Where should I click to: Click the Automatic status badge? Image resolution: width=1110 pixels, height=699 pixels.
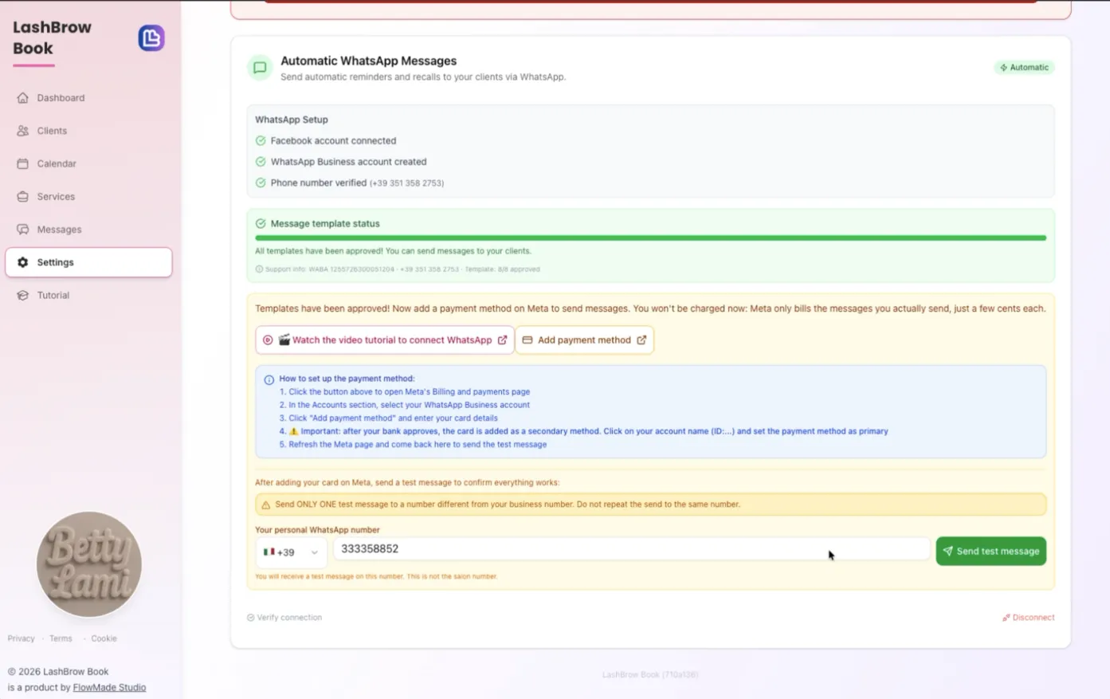(1024, 68)
